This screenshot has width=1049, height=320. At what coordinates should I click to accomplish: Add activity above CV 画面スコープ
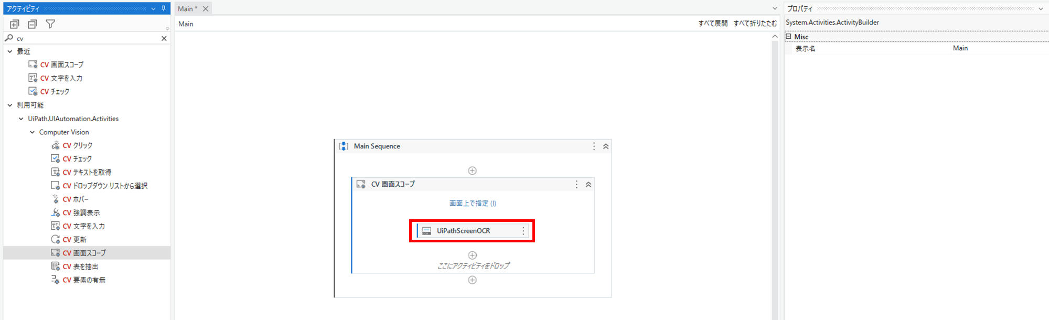(x=472, y=170)
